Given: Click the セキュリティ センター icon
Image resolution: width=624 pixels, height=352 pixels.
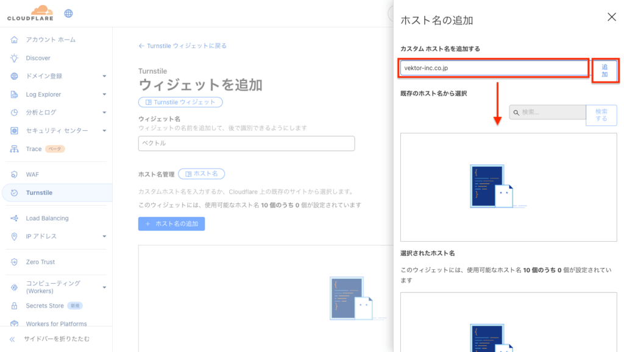Looking at the screenshot, I should tap(15, 130).
